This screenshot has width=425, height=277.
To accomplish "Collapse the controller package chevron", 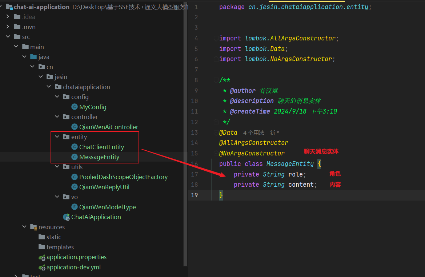I will (x=57, y=116).
